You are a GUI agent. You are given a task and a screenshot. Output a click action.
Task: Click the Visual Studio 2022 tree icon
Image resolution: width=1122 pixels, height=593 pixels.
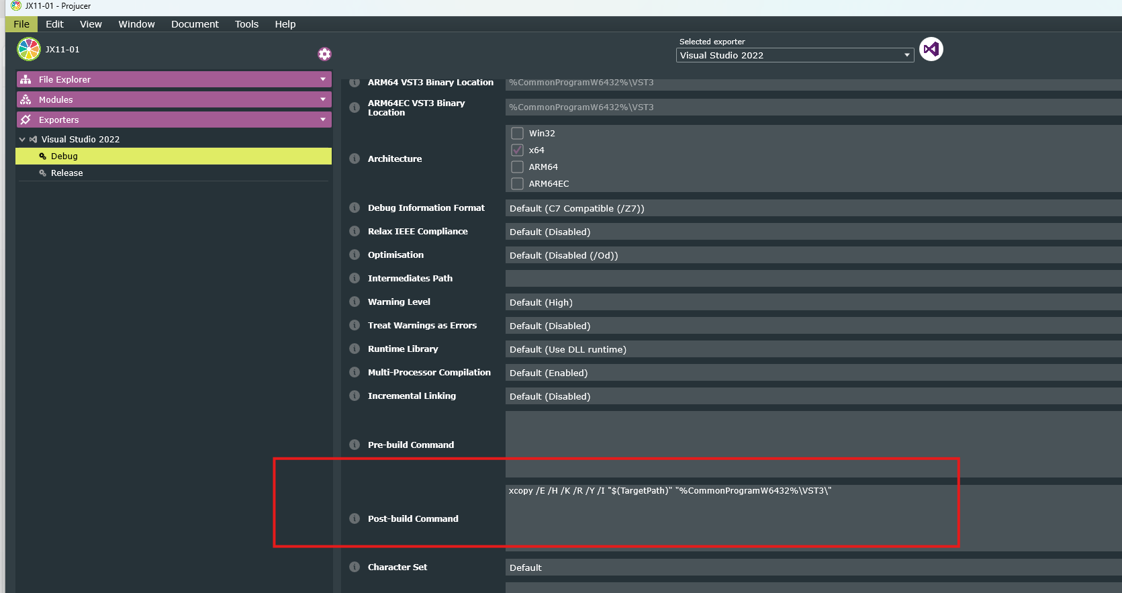click(33, 139)
